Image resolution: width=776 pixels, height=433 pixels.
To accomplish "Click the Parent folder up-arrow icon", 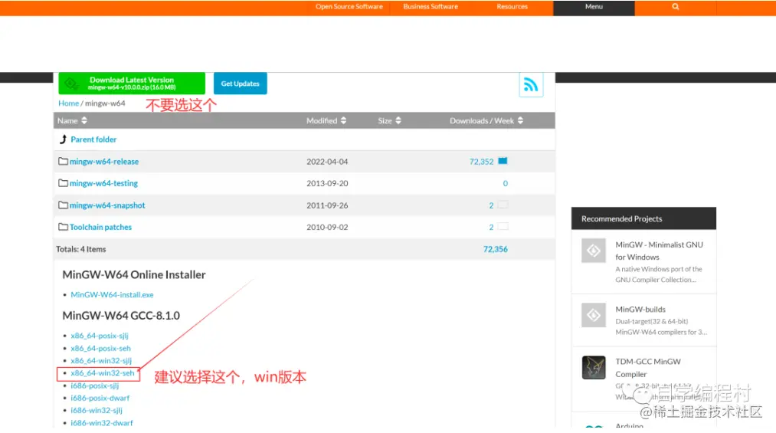I will (x=63, y=139).
